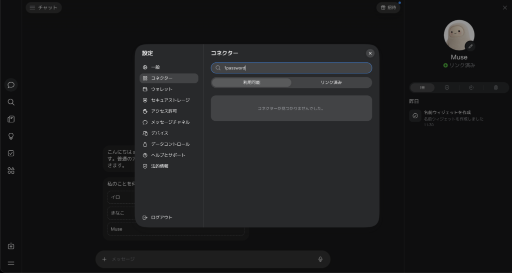The width and height of the screenshot is (512, 273).
Task: Choose the Muse name suggestion in chat
Action: tap(175, 229)
